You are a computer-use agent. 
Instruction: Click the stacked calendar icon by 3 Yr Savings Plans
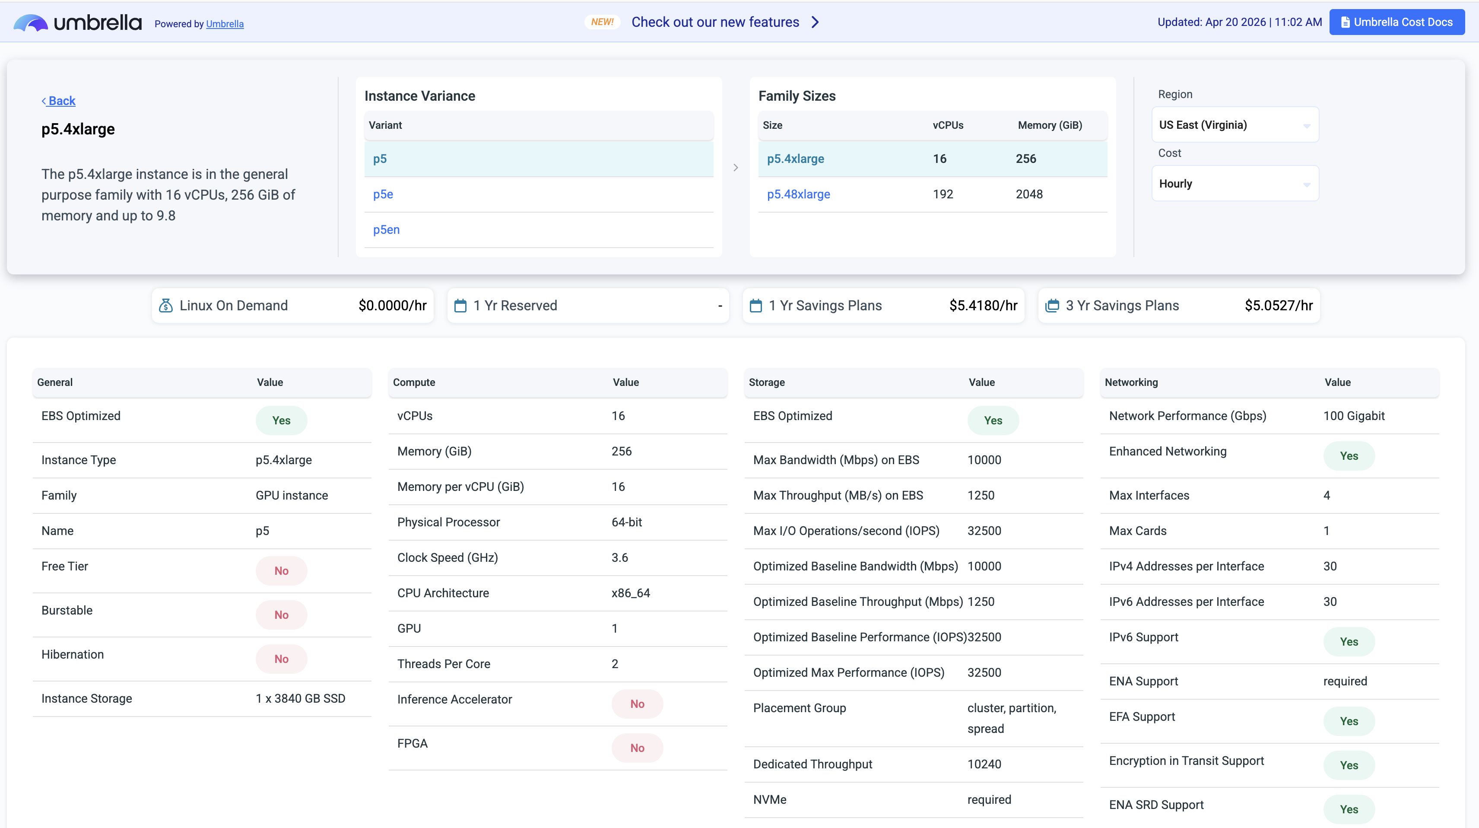1052,306
